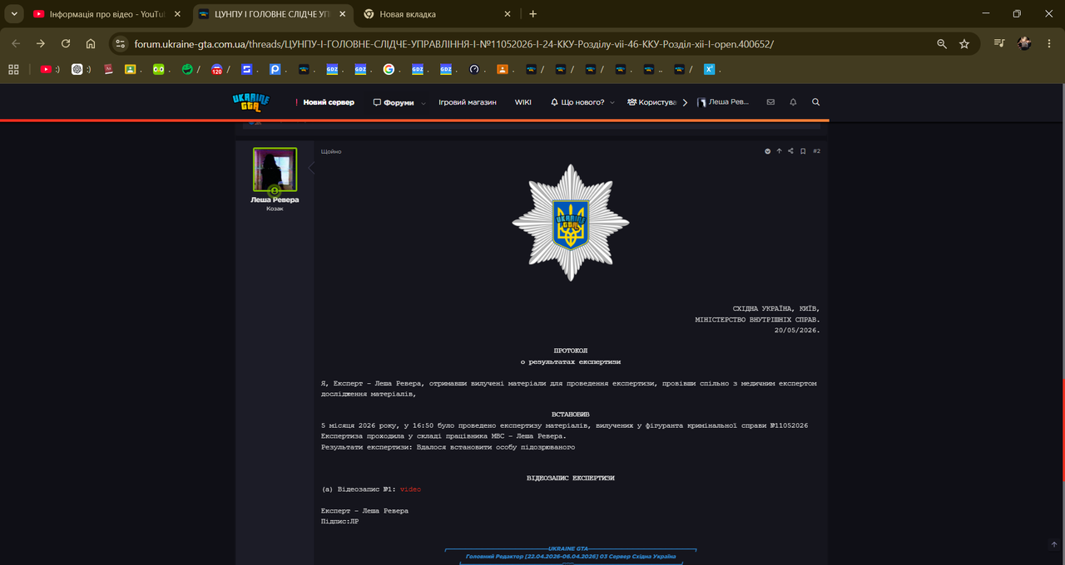Open WIKI in forum navigation
Image resolution: width=1065 pixels, height=565 pixels.
click(x=523, y=102)
